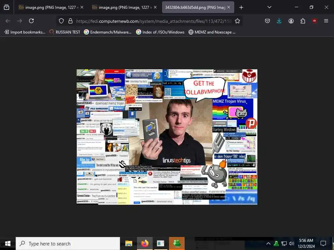Bookmark this page with star icon
The image size is (334, 250).
click(x=237, y=21)
